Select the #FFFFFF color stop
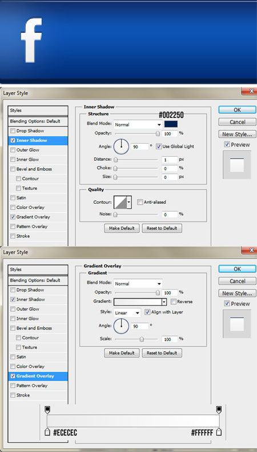The width and height of the screenshot is (257, 452). [x=219, y=431]
